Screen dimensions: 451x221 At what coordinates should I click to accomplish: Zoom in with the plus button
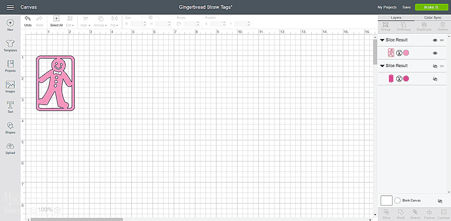(58, 210)
